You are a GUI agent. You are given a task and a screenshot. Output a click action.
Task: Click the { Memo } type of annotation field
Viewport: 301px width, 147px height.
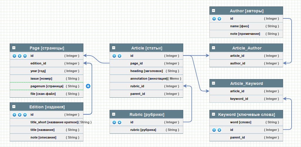coord(174,79)
